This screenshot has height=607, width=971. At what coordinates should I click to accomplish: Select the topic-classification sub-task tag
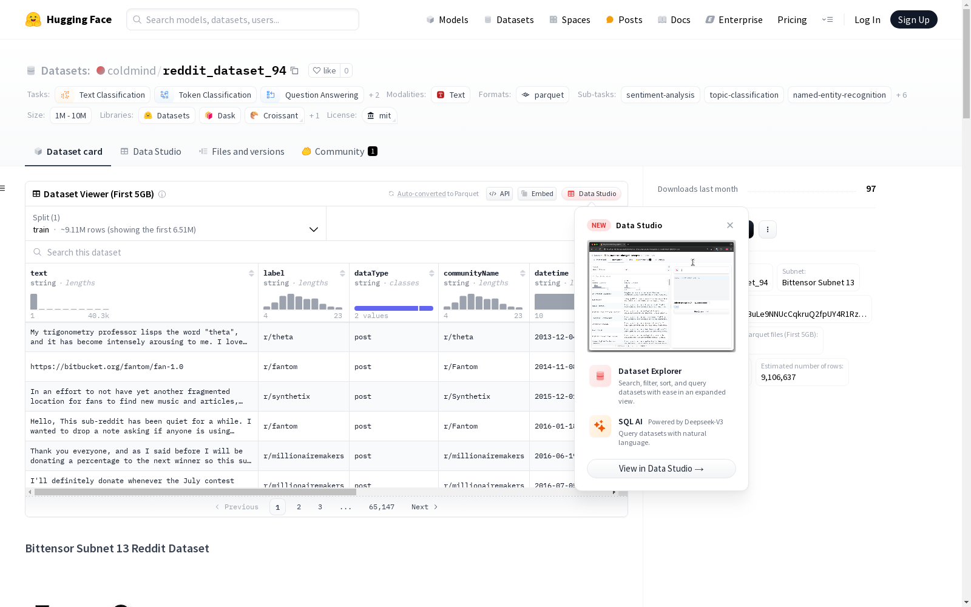click(x=744, y=95)
